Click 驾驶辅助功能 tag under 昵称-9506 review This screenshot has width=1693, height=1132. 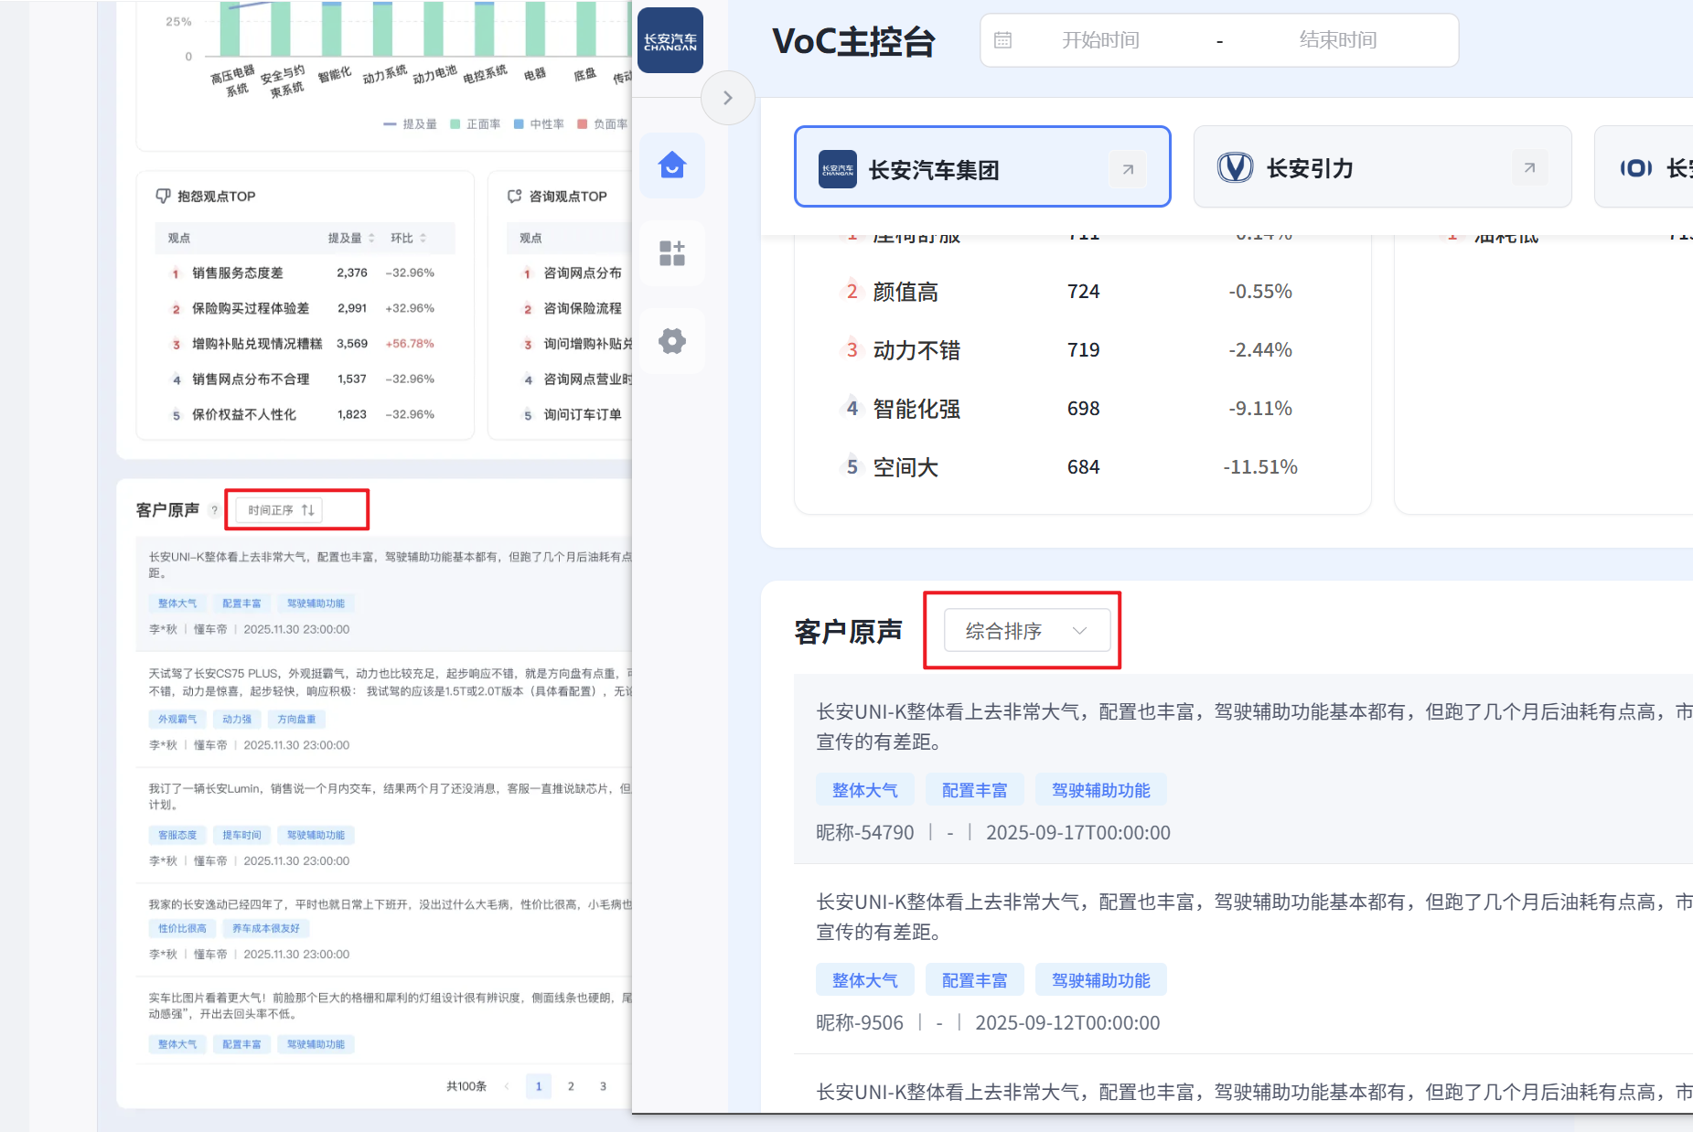click(x=1100, y=980)
